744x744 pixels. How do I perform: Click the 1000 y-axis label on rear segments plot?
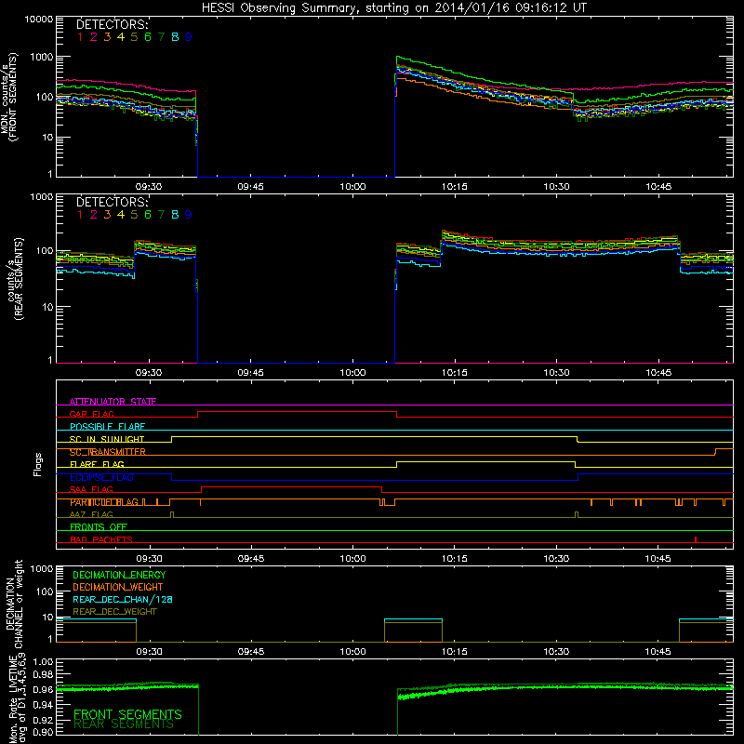click(41, 196)
